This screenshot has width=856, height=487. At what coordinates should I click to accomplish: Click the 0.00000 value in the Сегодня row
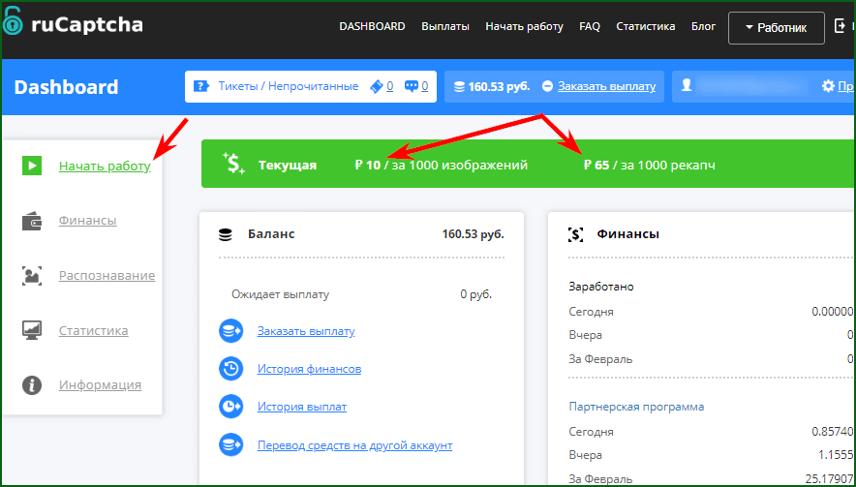pyautogui.click(x=833, y=312)
